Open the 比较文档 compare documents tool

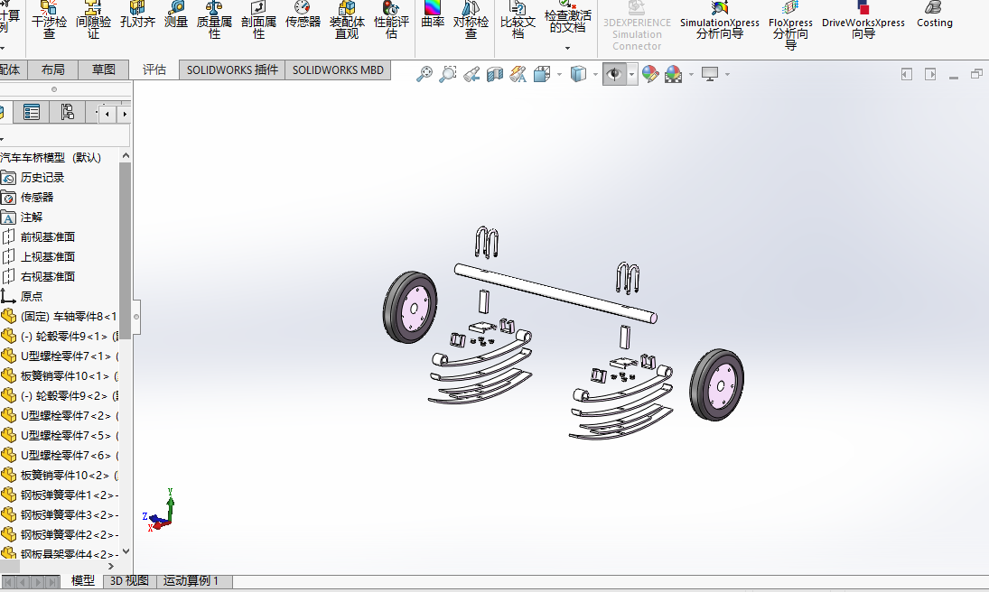[x=518, y=20]
